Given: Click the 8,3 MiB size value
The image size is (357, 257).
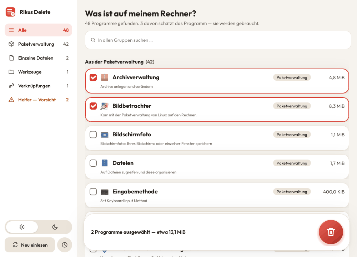Looking at the screenshot, I should click(337, 106).
